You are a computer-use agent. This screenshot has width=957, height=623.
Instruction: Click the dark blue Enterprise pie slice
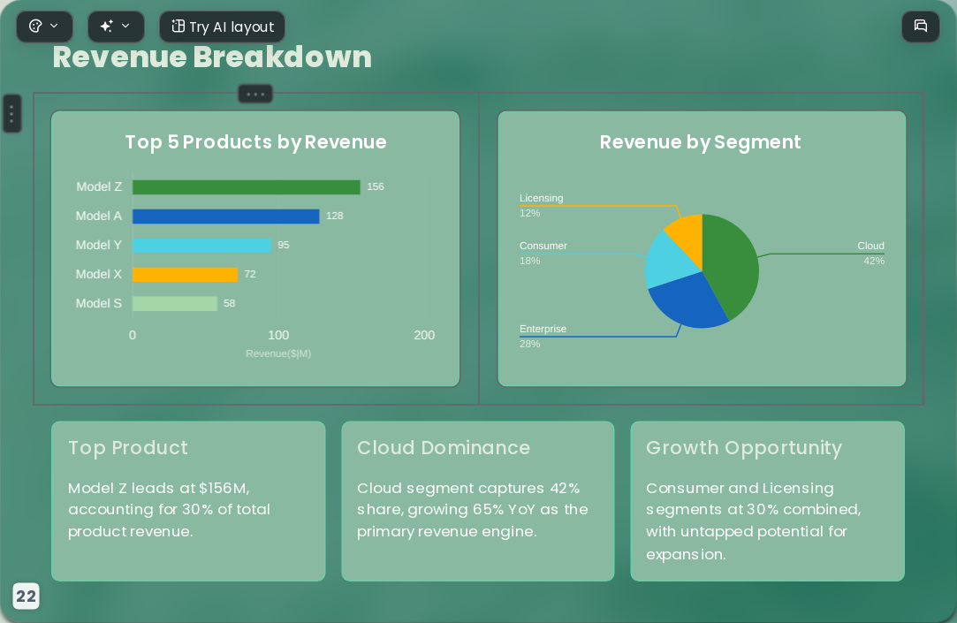click(x=687, y=302)
